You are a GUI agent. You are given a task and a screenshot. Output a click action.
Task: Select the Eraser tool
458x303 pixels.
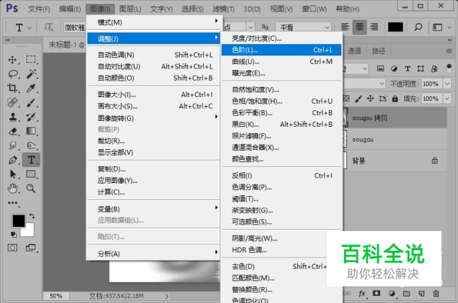(13, 131)
